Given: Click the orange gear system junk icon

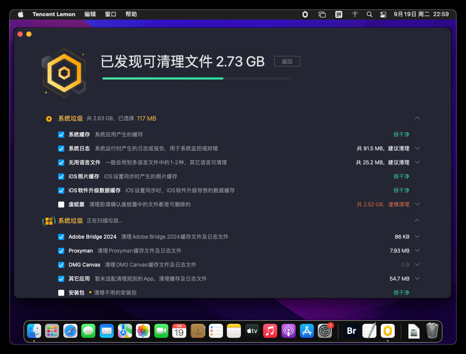Looking at the screenshot, I should click(49, 118).
